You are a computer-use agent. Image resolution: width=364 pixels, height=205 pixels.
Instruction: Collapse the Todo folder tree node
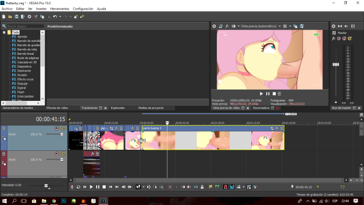[4, 32]
